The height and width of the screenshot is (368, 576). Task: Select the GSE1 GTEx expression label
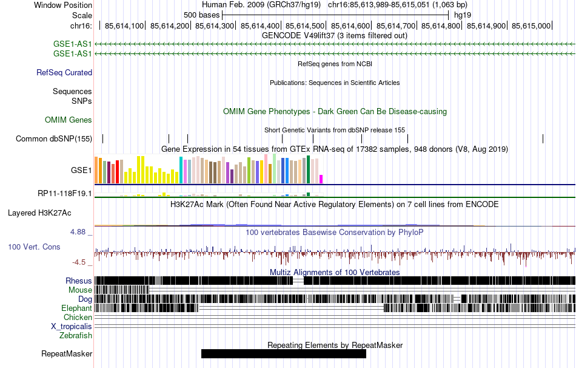(81, 170)
